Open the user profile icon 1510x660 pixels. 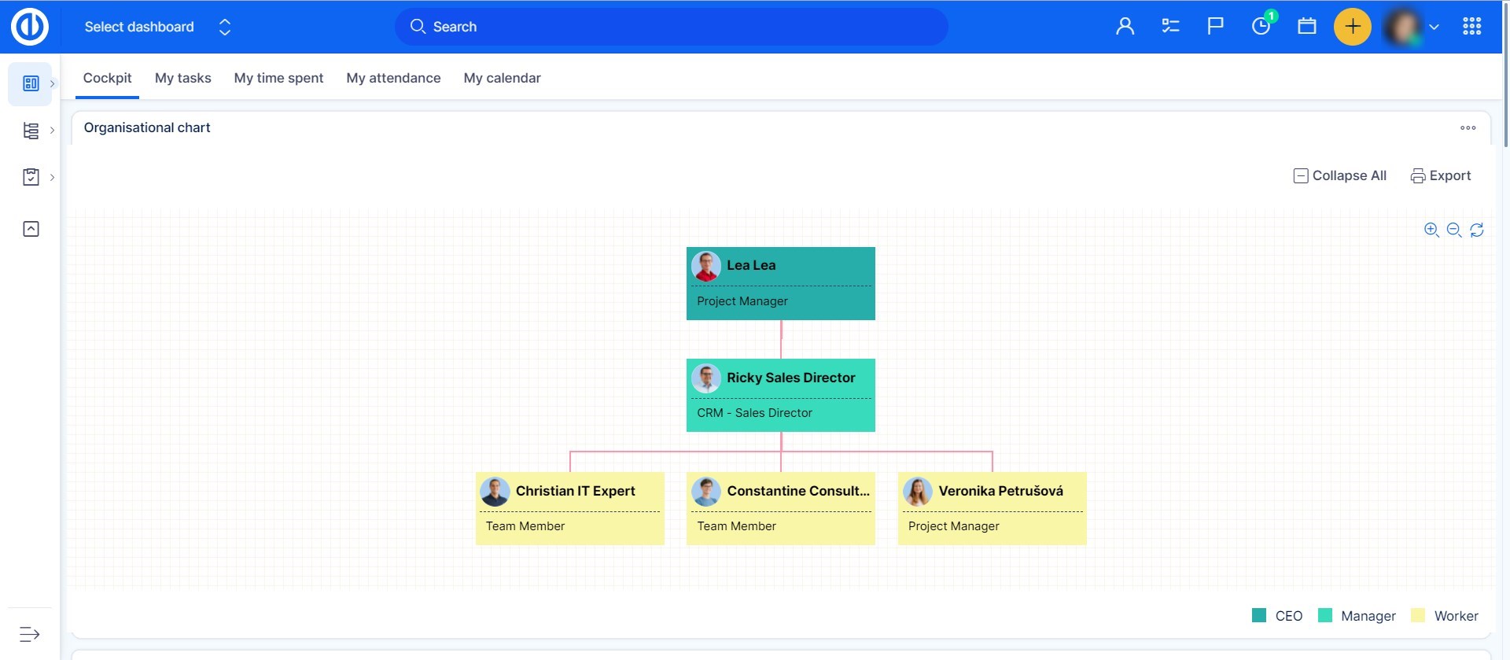[x=1125, y=27]
